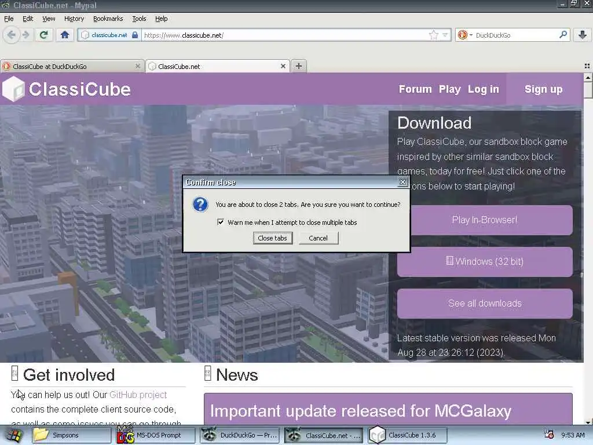Viewport: 593px width, 445px height.
Task: Switch to DuckDuckGo taskbar window
Action: point(240,435)
